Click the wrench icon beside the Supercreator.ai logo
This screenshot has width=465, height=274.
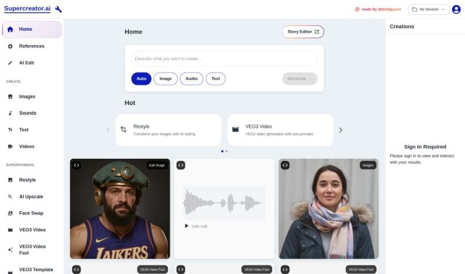click(58, 9)
